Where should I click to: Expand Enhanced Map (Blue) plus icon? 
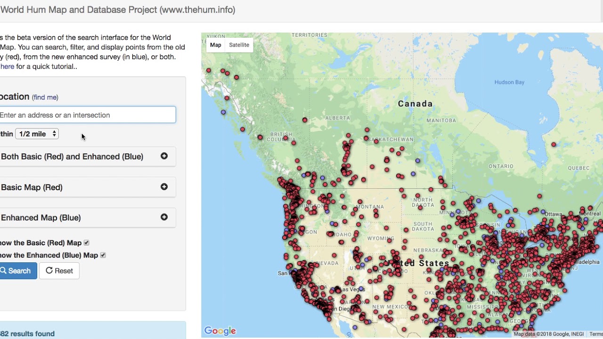(x=164, y=217)
